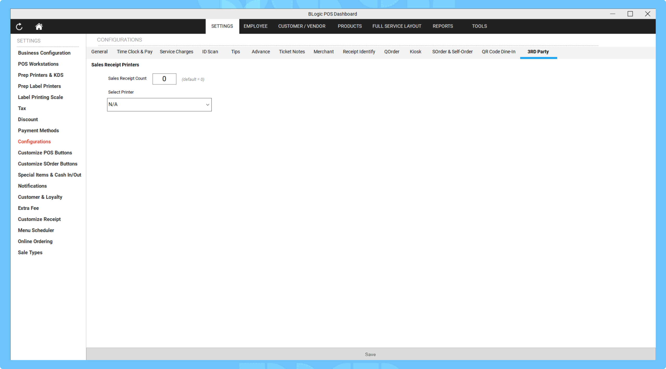Screen dimensions: 666x369
Task: Open the Discount settings
Action: pyautogui.click(x=28, y=120)
